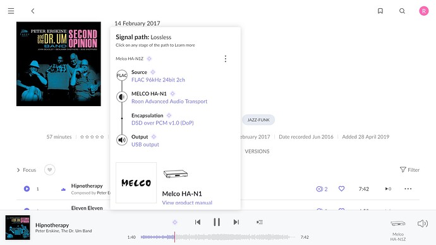Image resolution: width=436 pixels, height=245 pixels.
Task: Open the pink R profile avatar
Action: (x=424, y=11)
